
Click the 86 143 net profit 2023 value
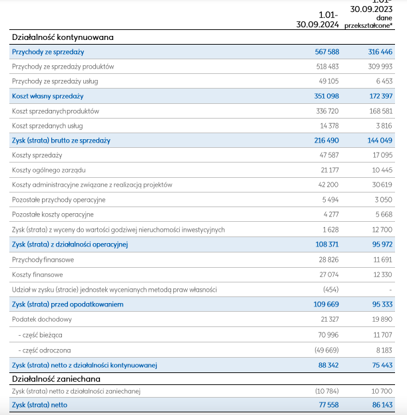[x=382, y=405]
